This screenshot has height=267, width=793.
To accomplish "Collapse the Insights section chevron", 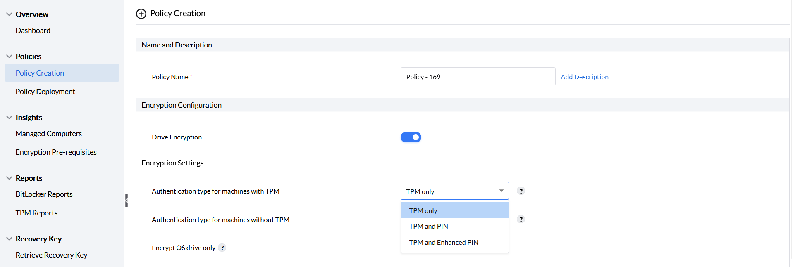I will [x=9, y=118].
